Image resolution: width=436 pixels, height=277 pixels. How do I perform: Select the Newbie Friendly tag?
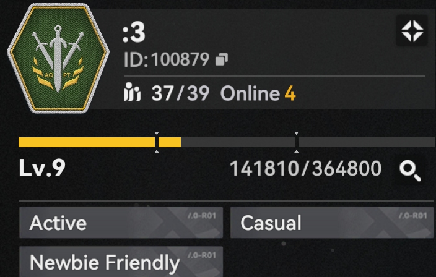(121, 262)
